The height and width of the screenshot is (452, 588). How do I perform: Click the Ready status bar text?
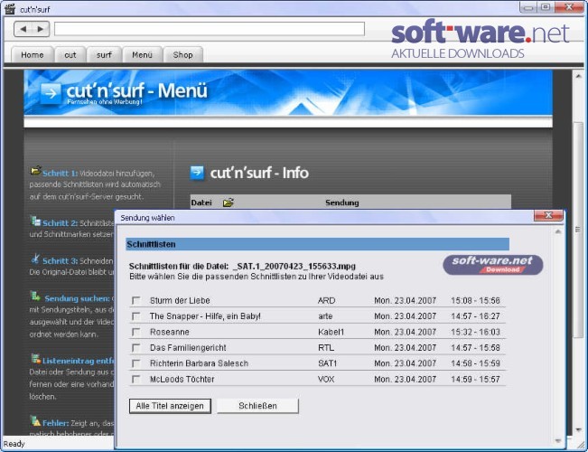coord(14,444)
